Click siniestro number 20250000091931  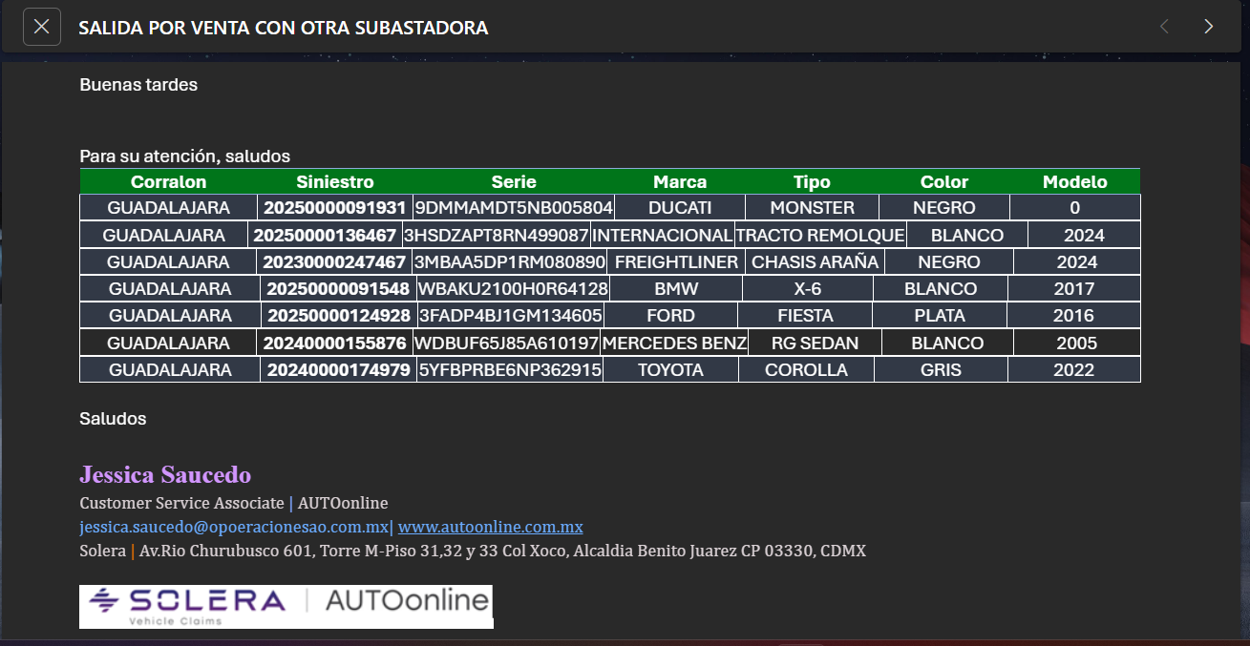(335, 208)
